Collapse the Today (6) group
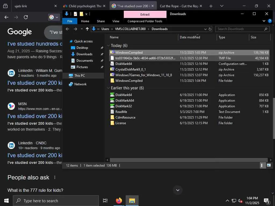 click(108, 46)
